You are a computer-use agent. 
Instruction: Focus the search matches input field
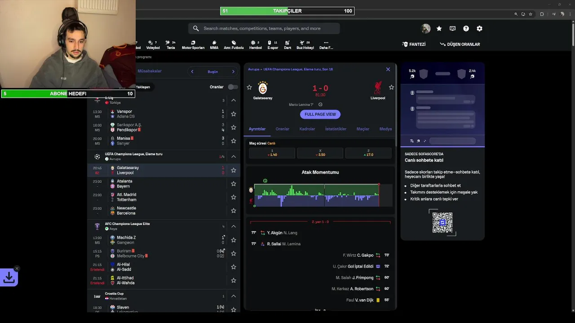tap(264, 28)
